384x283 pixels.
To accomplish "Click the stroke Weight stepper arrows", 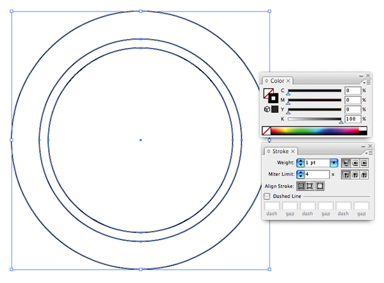I will pos(301,163).
